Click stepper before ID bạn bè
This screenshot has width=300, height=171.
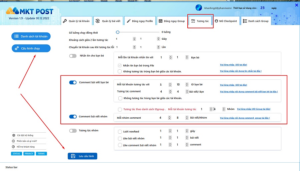click(187, 84)
